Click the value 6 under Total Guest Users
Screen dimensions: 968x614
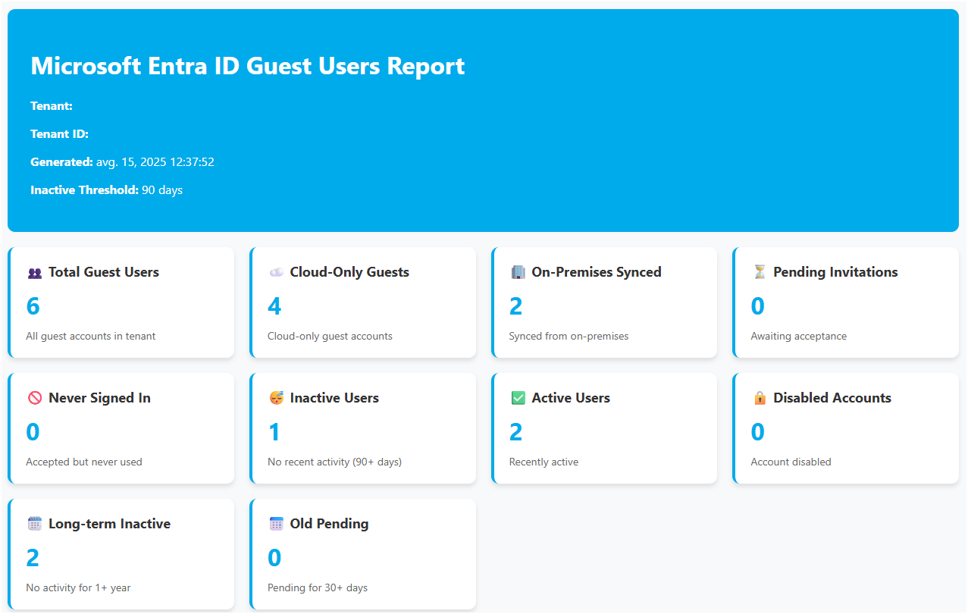tap(33, 306)
